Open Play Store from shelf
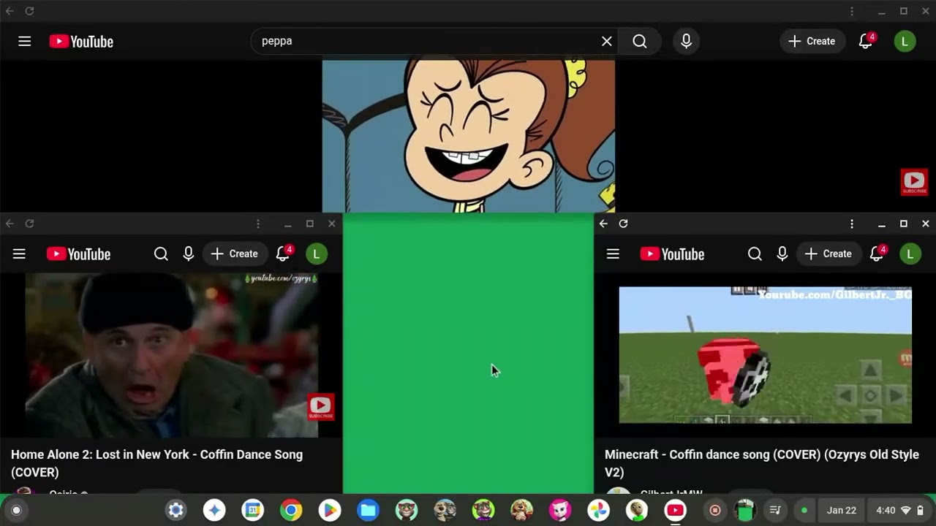Screen dimensions: 936x526 click(x=329, y=511)
